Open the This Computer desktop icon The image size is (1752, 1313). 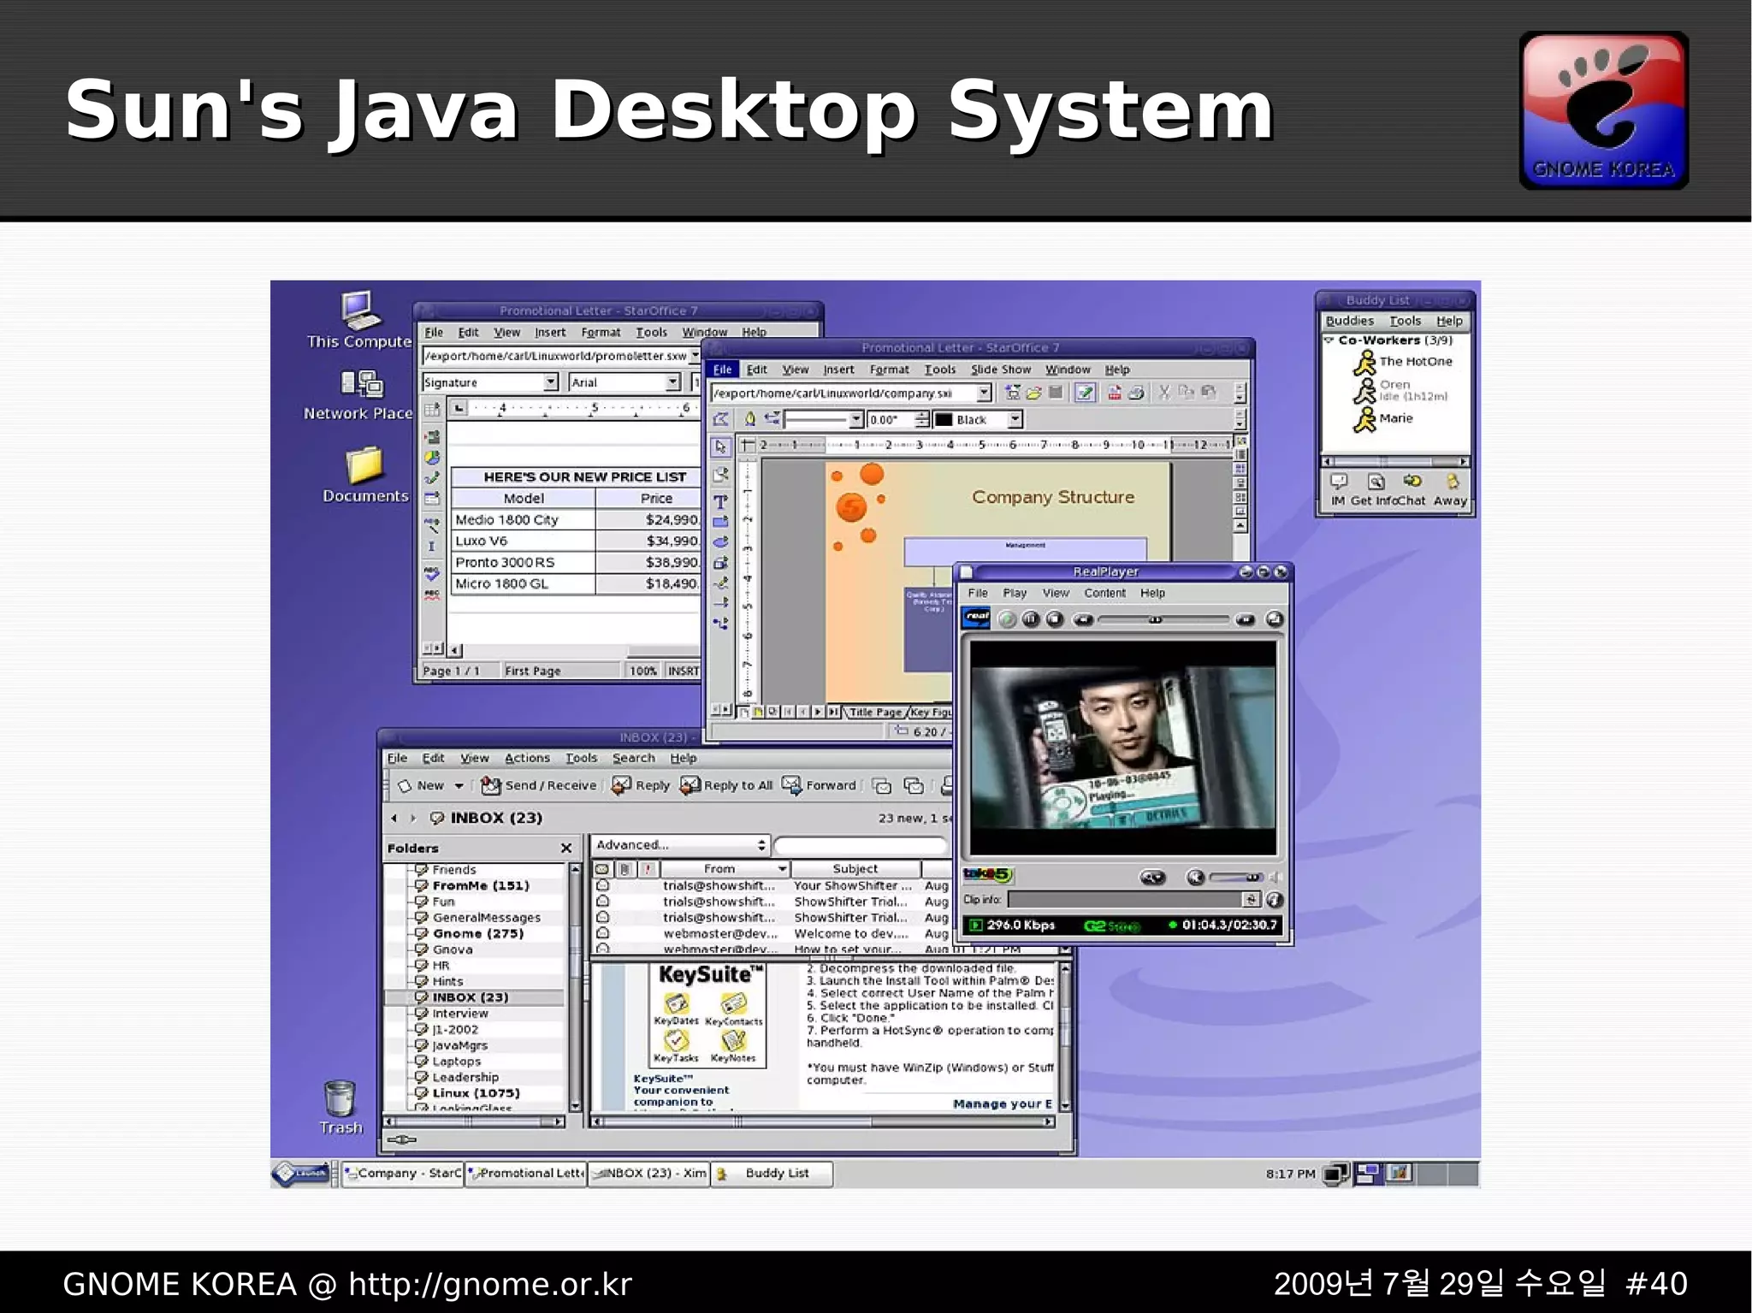click(359, 319)
